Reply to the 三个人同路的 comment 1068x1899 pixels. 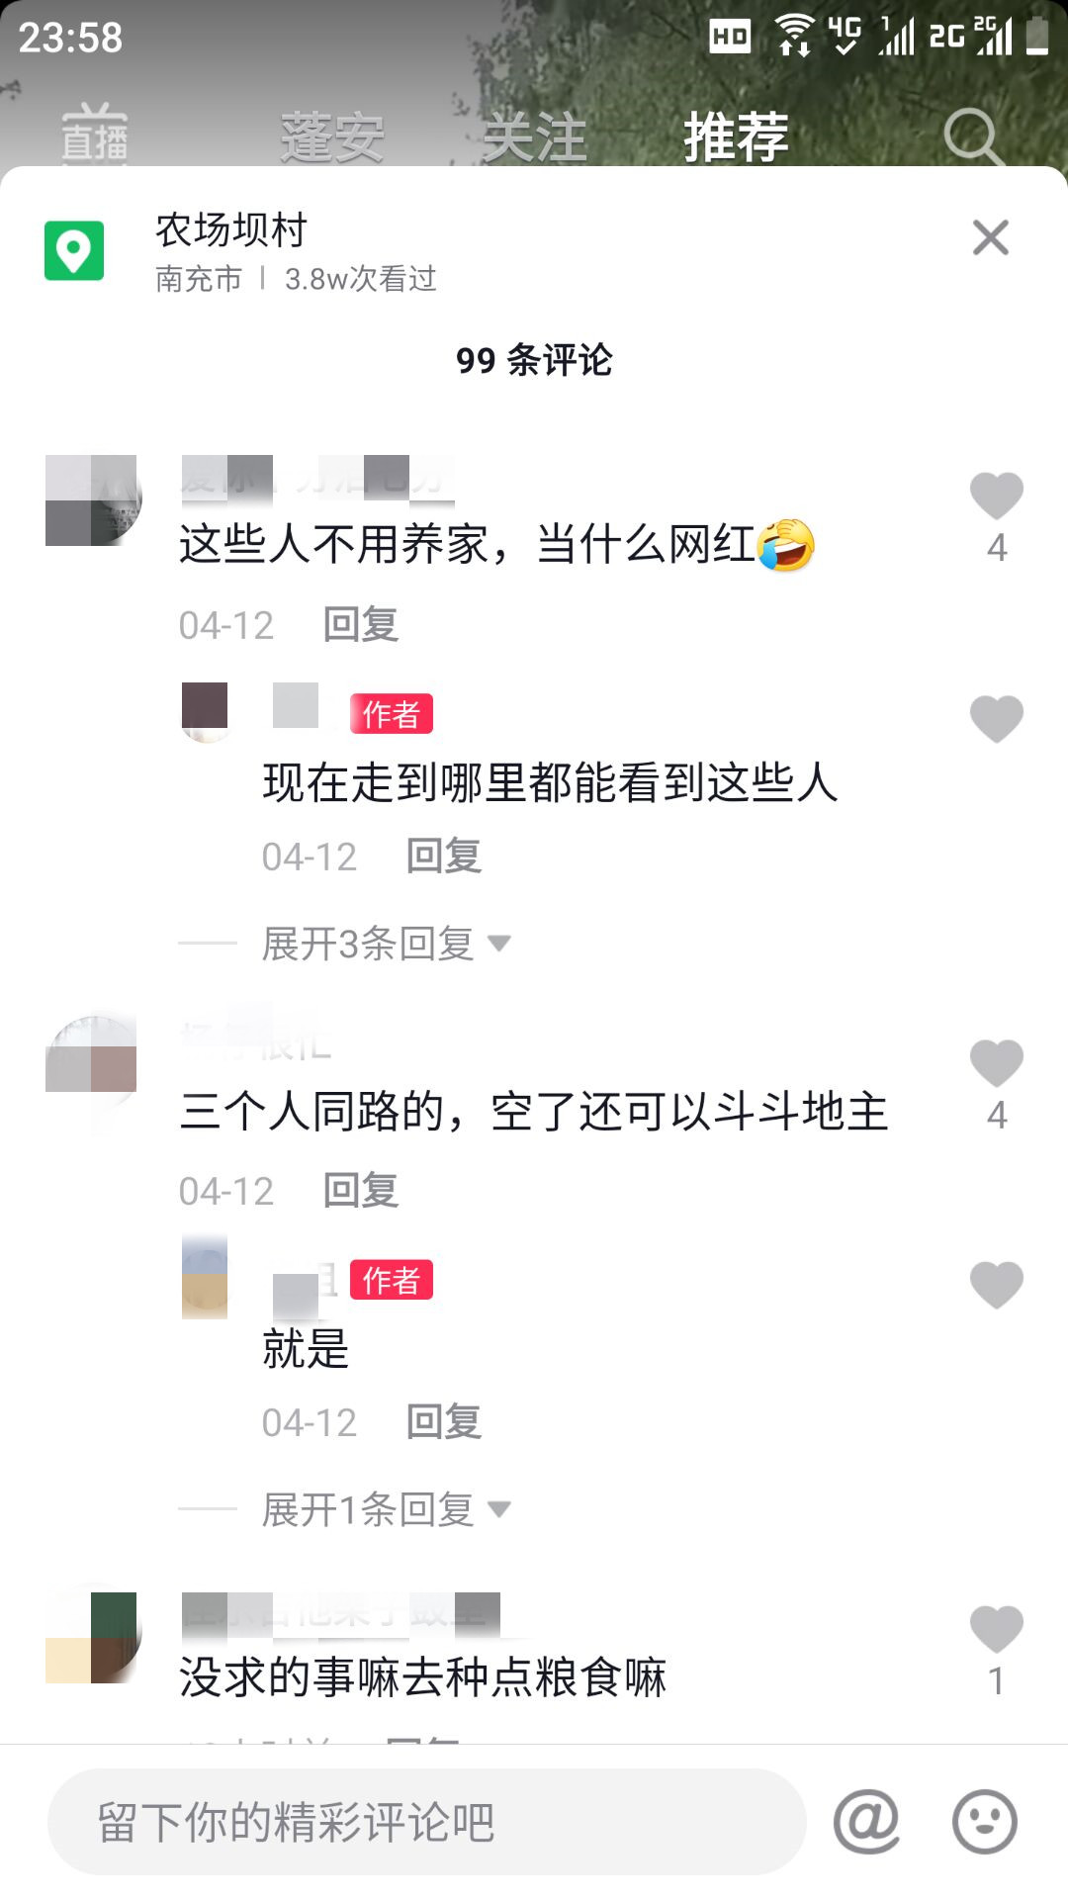pyautogui.click(x=361, y=1191)
